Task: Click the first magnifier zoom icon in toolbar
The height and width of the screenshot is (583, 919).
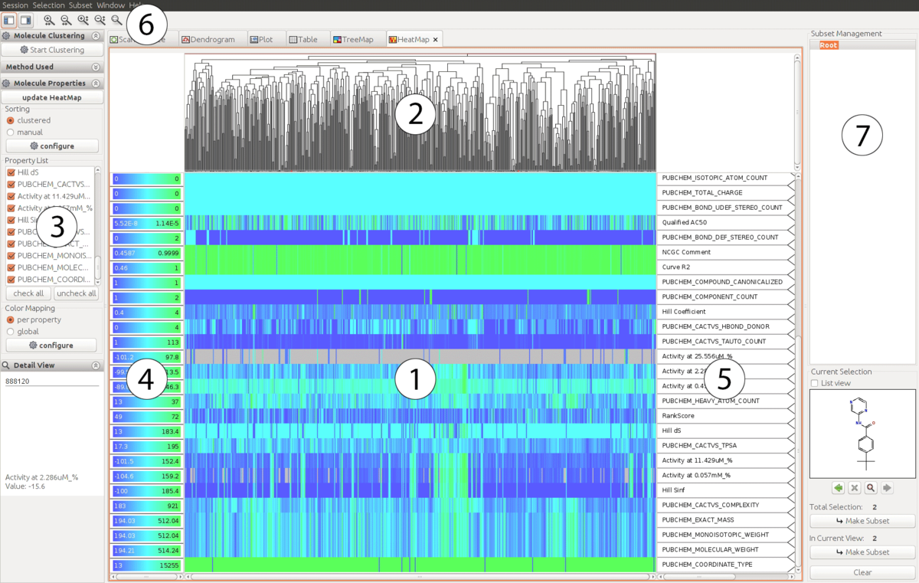Action: coord(49,20)
